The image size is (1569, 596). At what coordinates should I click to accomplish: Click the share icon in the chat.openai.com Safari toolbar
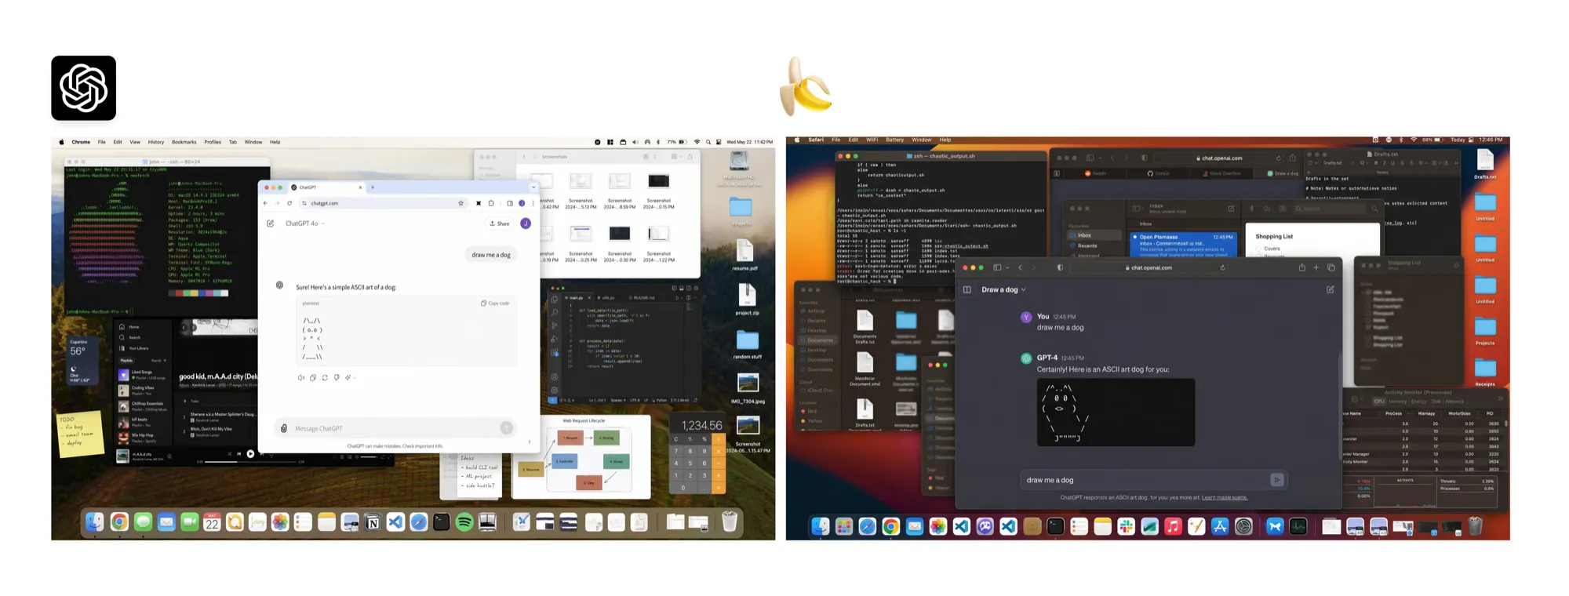[1301, 267]
